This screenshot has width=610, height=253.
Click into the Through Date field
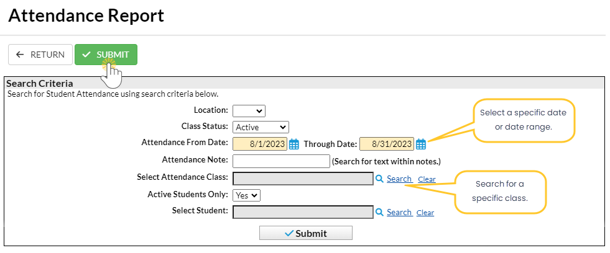coord(387,144)
